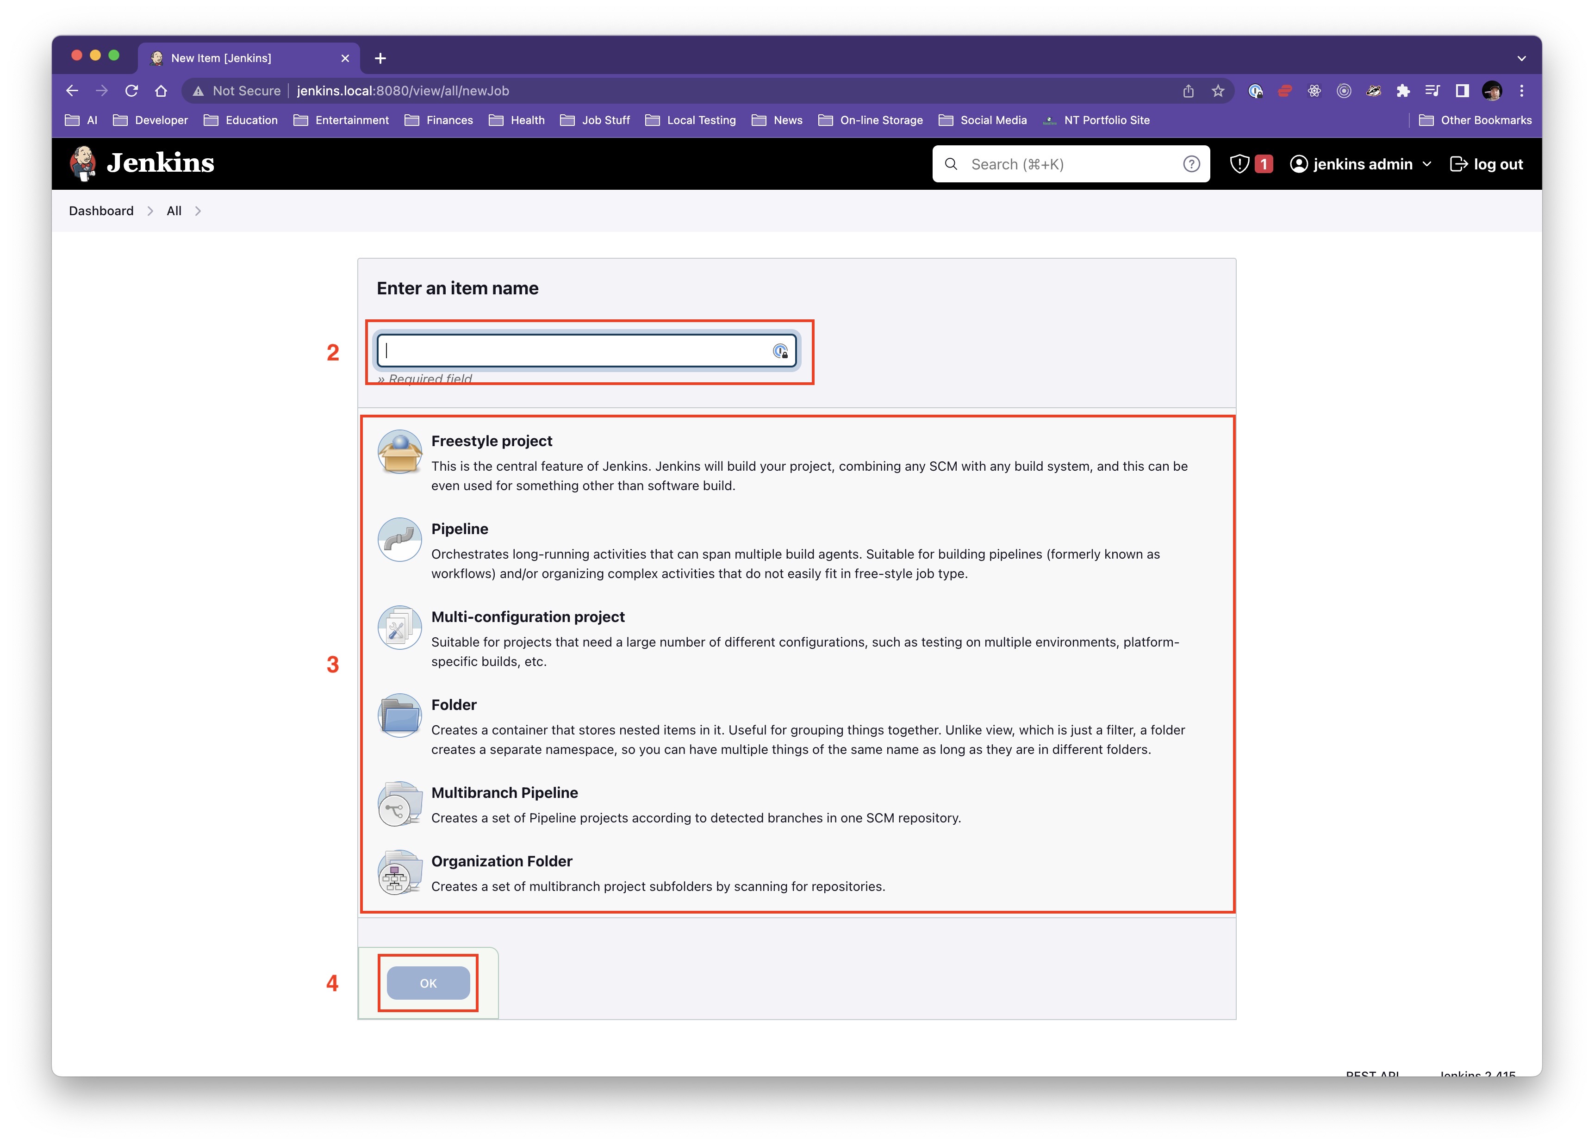The height and width of the screenshot is (1145, 1594).
Task: Expand the All breadcrumb chevron
Action: [198, 211]
